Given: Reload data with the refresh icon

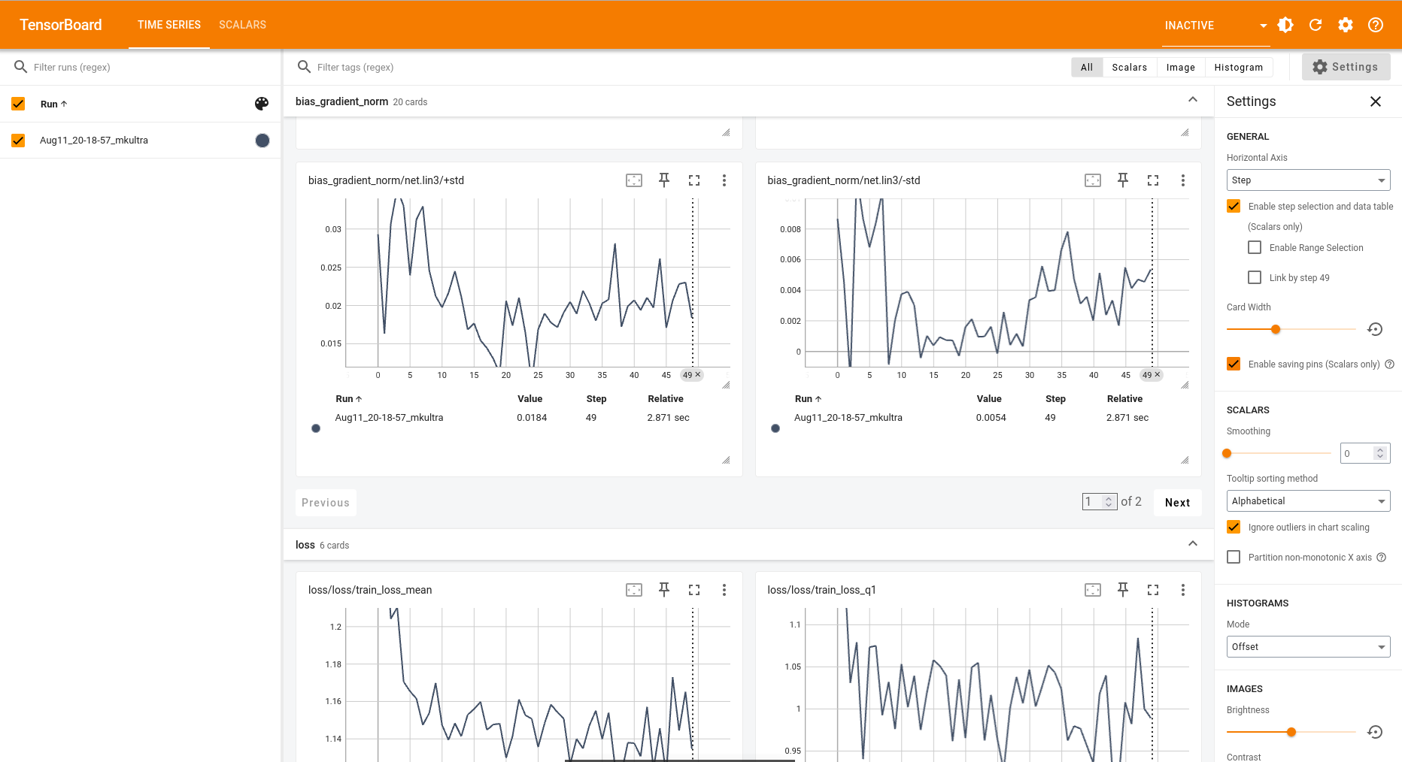Looking at the screenshot, I should tap(1316, 25).
